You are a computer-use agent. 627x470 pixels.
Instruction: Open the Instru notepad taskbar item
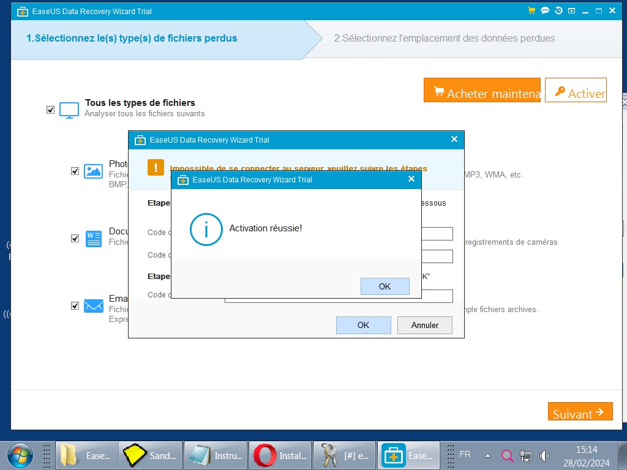coord(216,455)
